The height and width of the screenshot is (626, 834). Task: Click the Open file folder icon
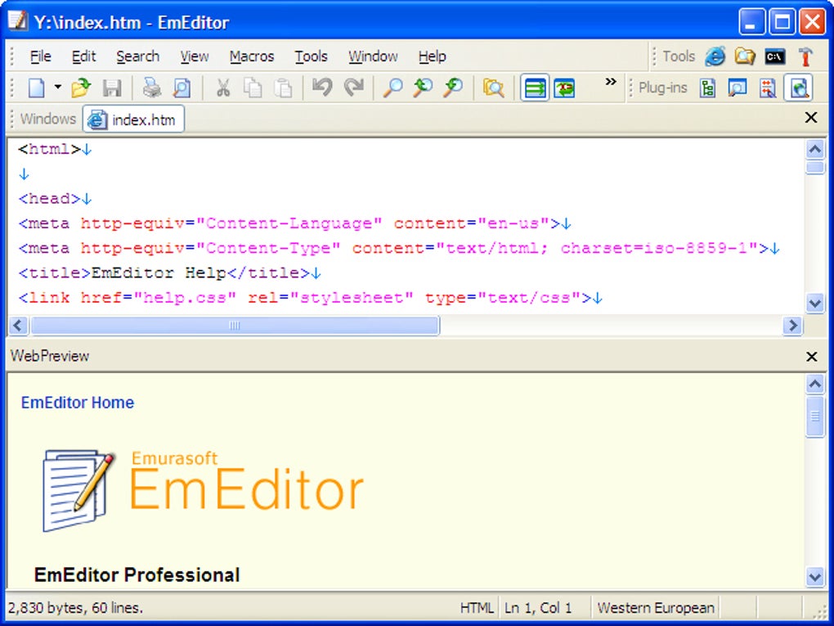pyautogui.click(x=81, y=88)
